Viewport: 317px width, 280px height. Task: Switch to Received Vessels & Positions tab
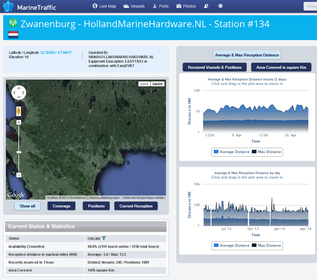click(x=215, y=67)
